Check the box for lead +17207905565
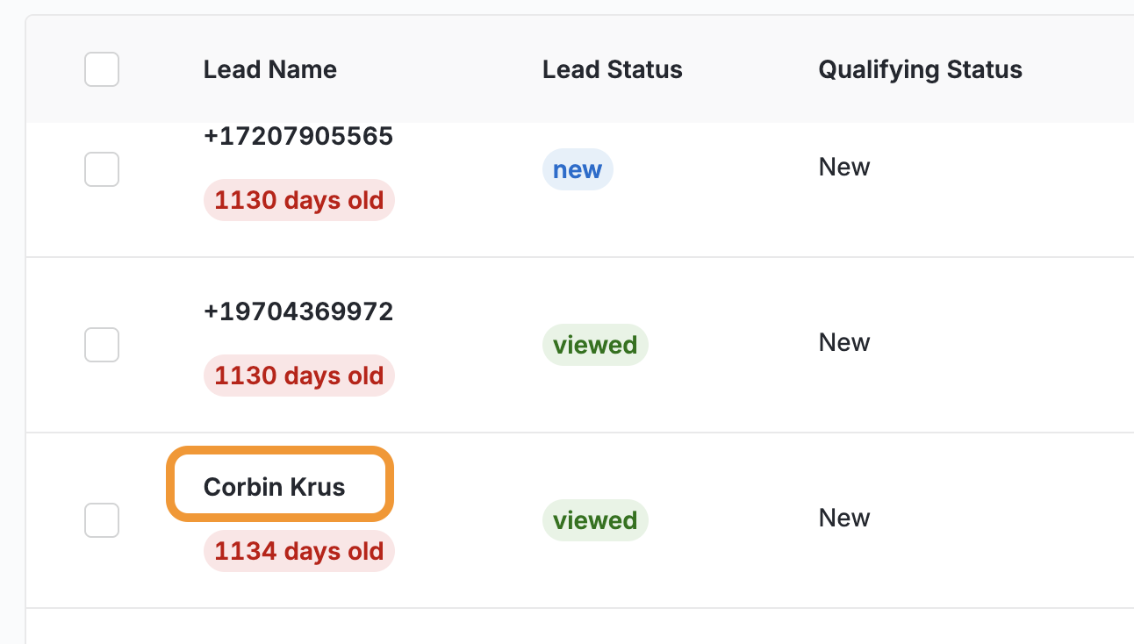 click(102, 168)
